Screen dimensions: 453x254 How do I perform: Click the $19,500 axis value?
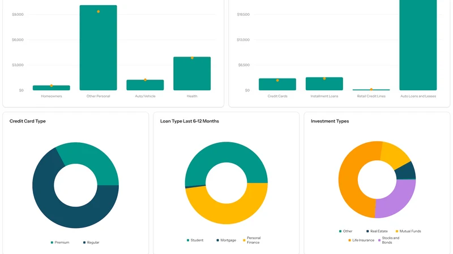243,15
